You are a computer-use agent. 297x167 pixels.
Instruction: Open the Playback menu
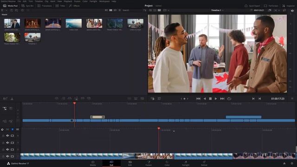pos(68,1)
